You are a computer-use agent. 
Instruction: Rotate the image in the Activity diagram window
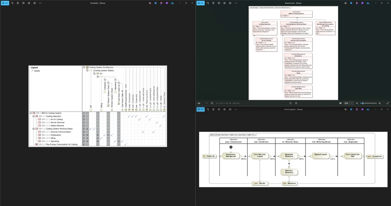tap(208, 109)
